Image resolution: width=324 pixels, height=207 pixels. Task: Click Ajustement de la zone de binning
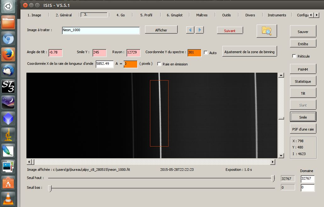(249, 52)
